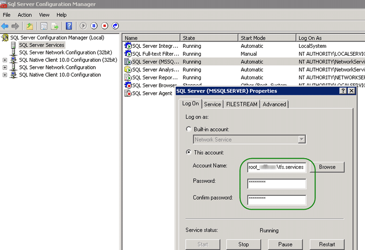Click the Browse button

click(x=327, y=167)
